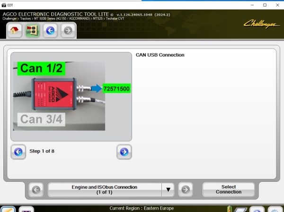Viewport: 284px width, 212px height.
Task: Click MT 500B Series breadcrumb entry
Action: click(62, 18)
